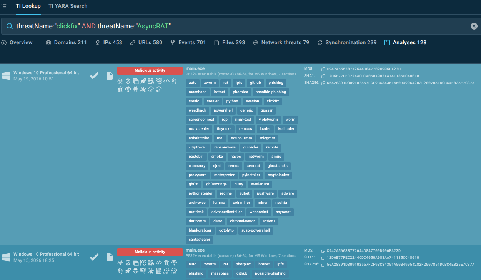The height and width of the screenshot is (280, 481).
Task: Click the code brackets icon, May 19 row
Action: (166, 81)
